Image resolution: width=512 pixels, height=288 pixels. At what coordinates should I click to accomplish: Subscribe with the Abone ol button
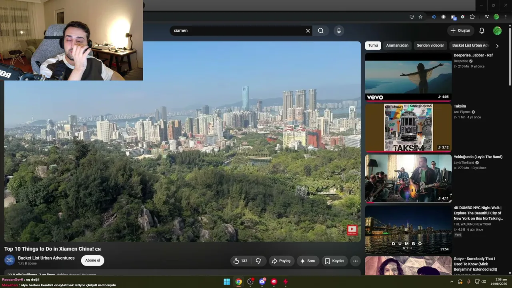pyautogui.click(x=92, y=260)
